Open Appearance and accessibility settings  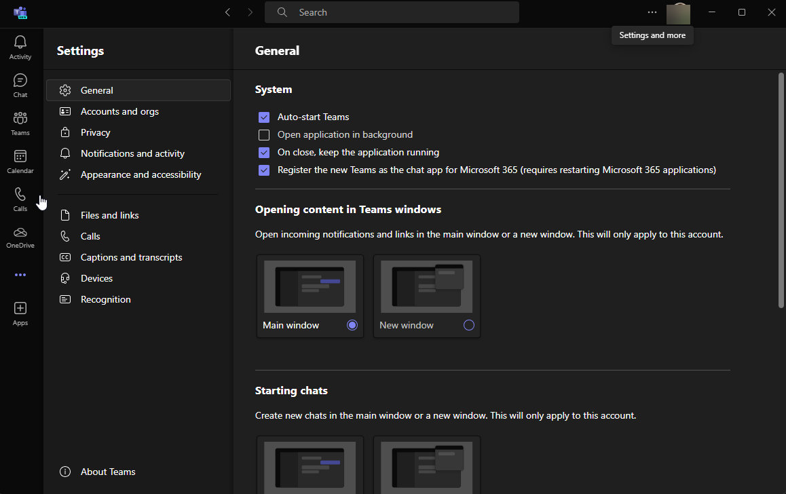[x=138, y=174]
